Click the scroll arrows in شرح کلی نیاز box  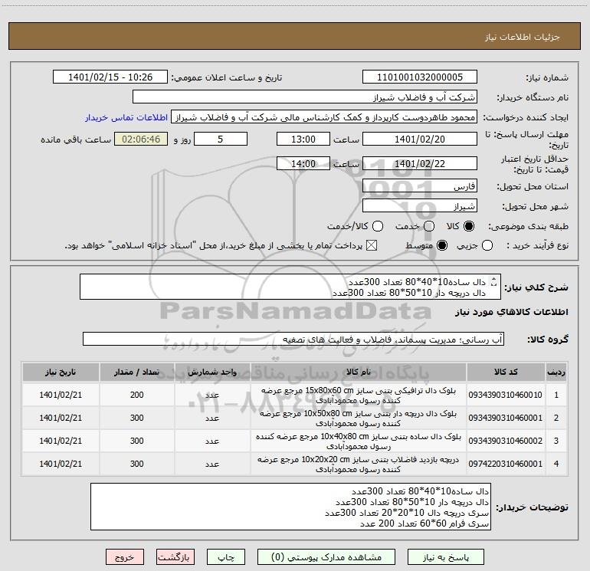click(494, 281)
